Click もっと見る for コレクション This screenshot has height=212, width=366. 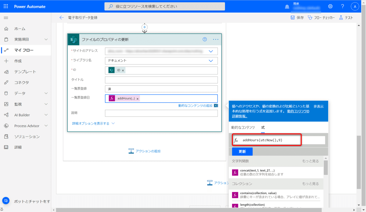310,184
